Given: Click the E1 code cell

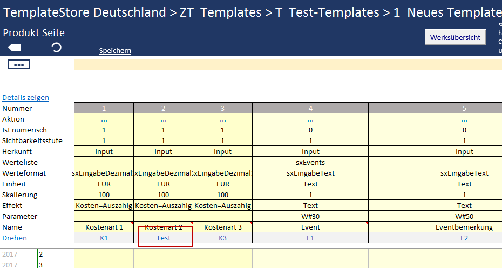Looking at the screenshot, I should [310, 238].
